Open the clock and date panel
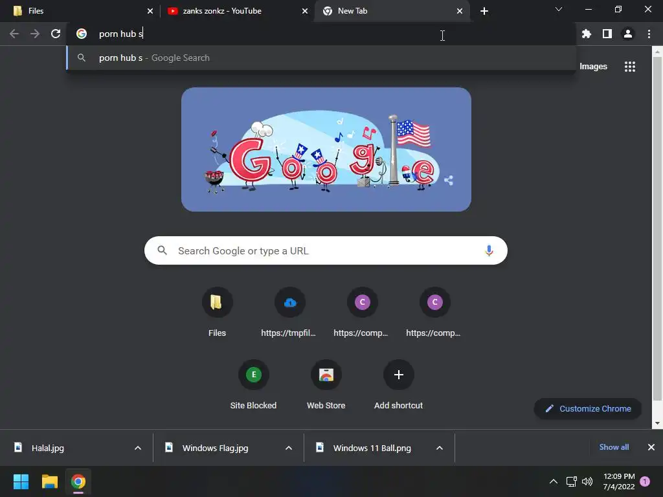 (619, 481)
